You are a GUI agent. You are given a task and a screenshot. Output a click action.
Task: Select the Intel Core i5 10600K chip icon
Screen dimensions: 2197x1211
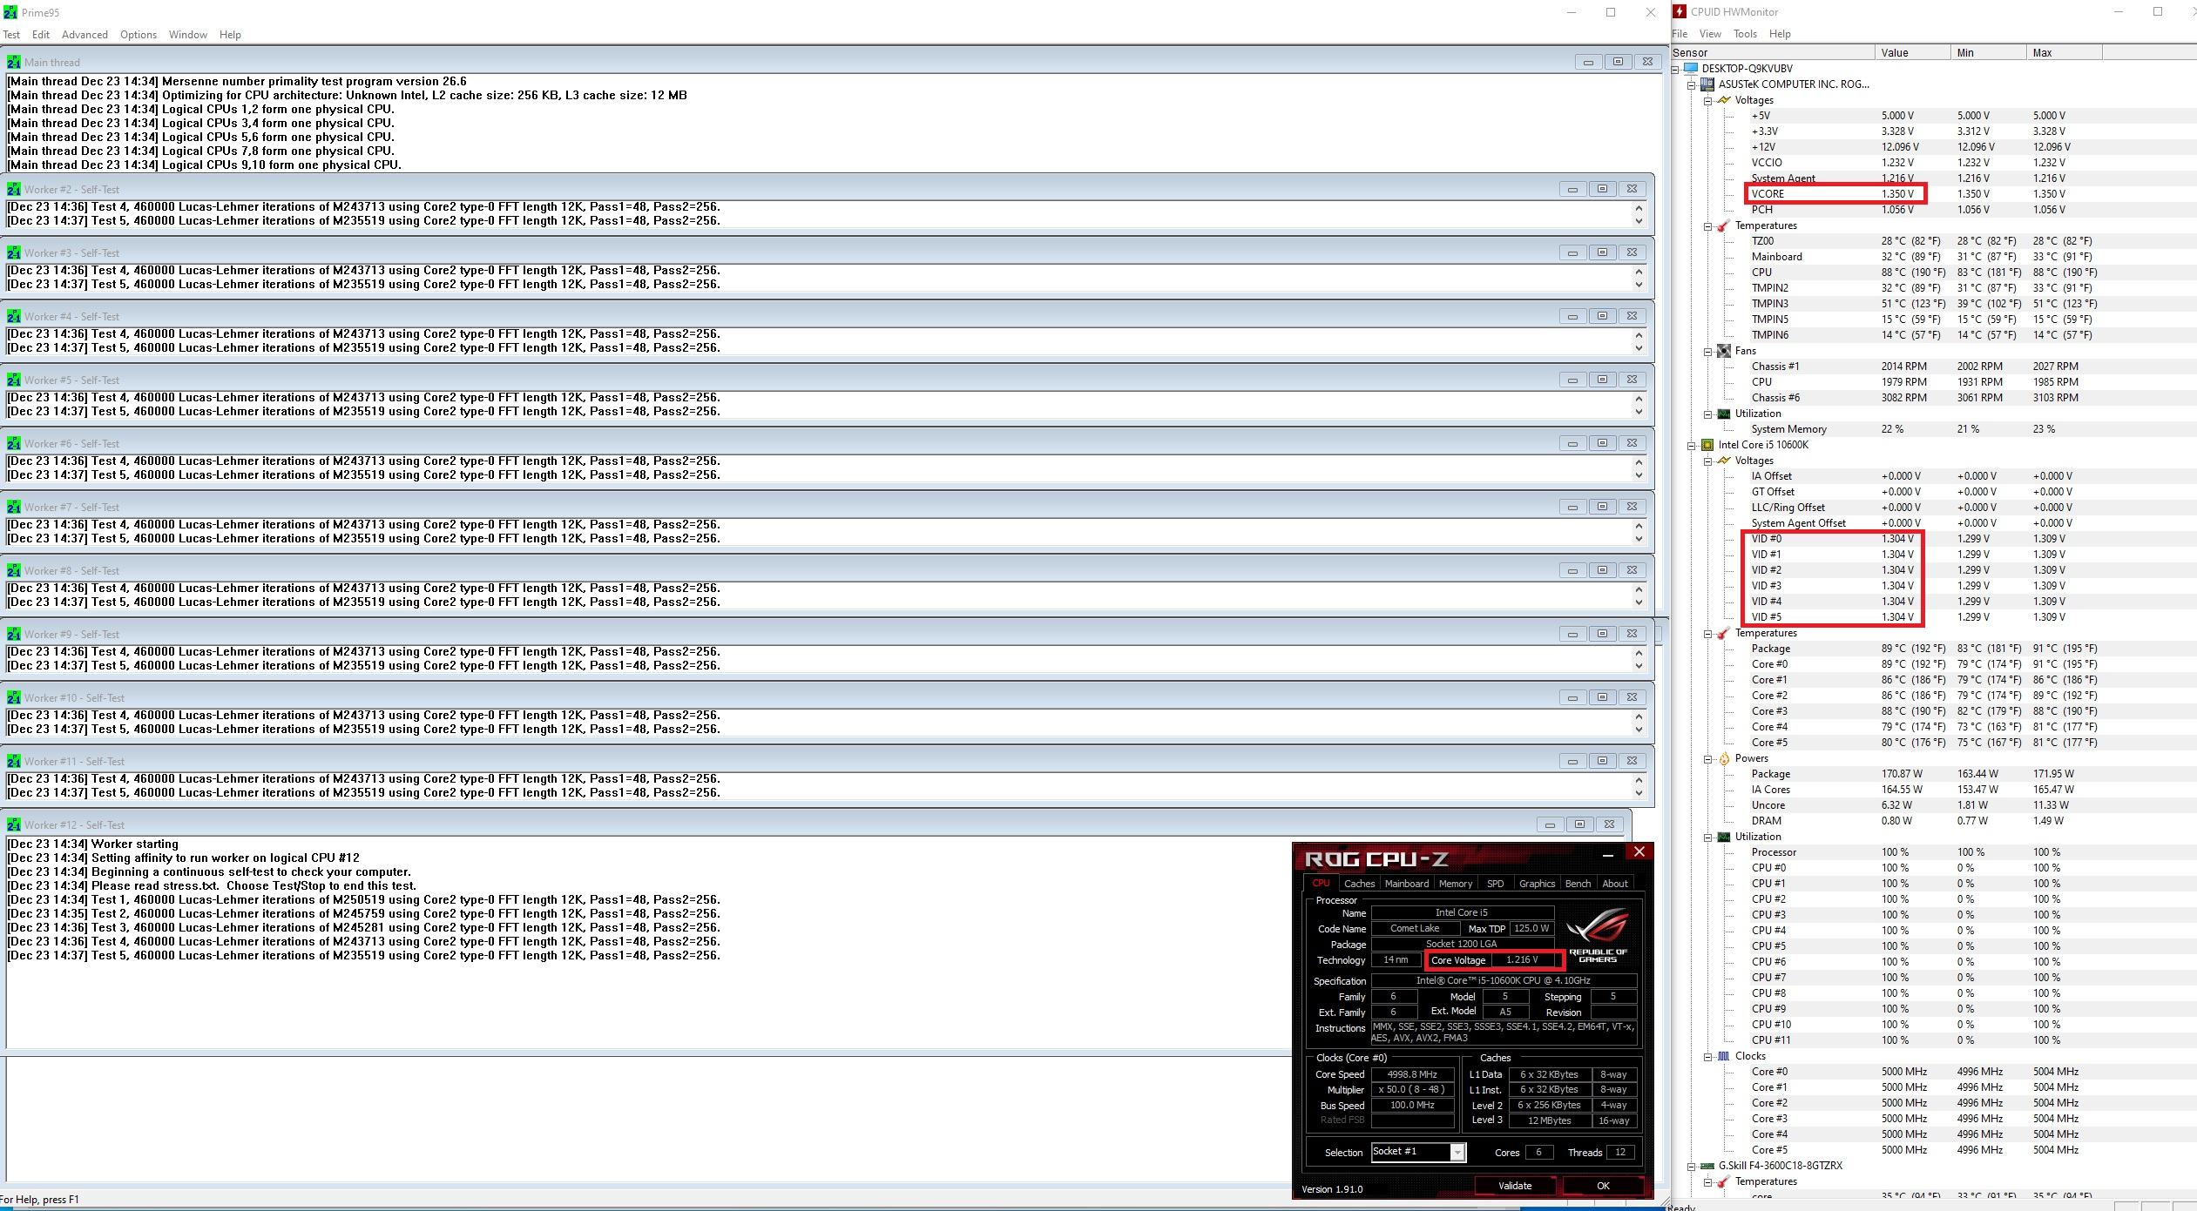[1707, 445]
